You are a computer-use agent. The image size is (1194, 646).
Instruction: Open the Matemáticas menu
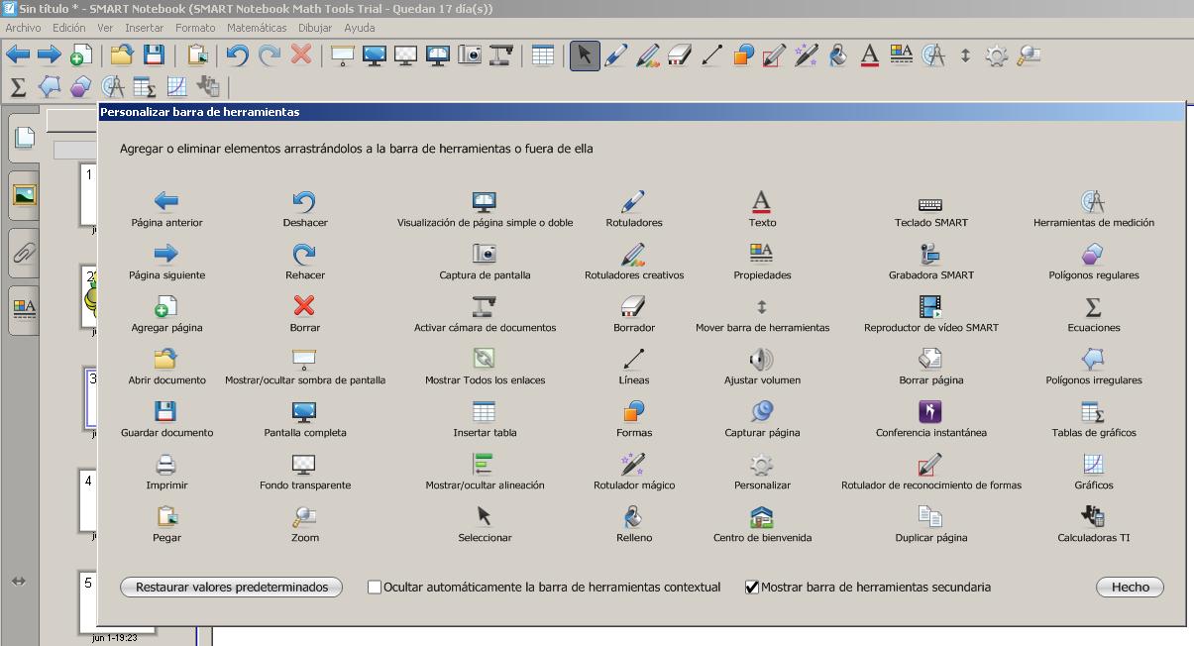(x=256, y=28)
